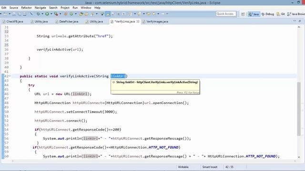Maximize the editor area icon
Screen dimensions: 305x171
(300, 21)
